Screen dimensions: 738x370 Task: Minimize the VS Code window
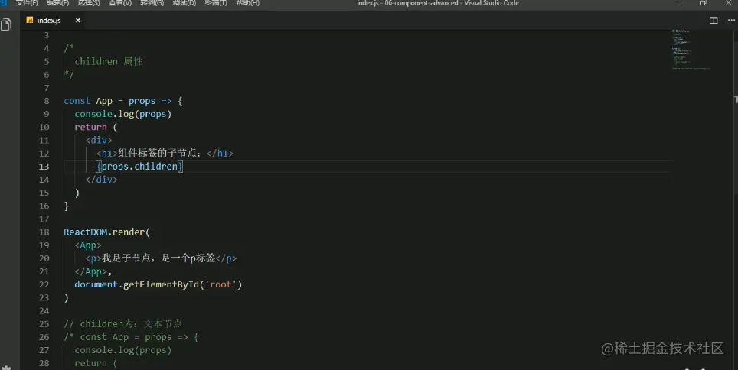coord(678,3)
